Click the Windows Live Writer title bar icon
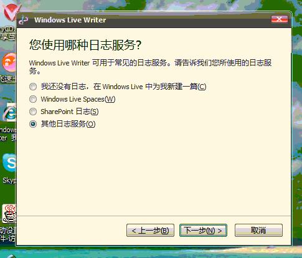The width and height of the screenshot is (302, 258). click(x=24, y=20)
